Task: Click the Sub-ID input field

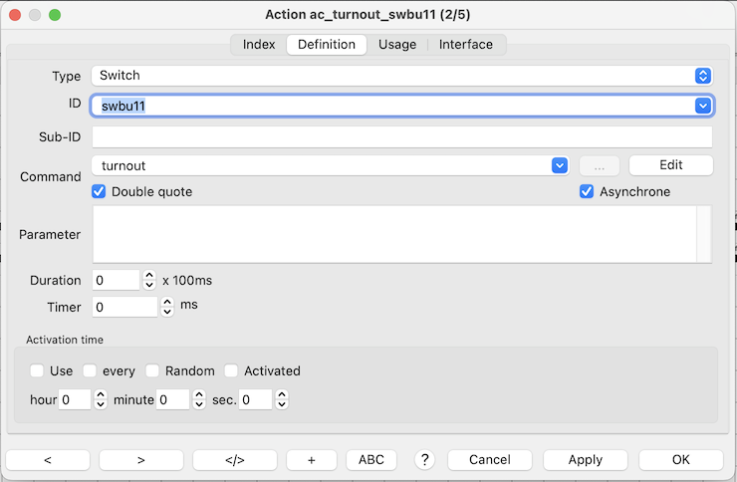Action: pos(401,136)
